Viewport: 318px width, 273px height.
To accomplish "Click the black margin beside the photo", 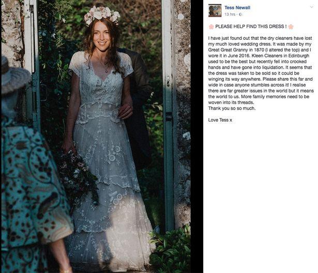I will [196, 136].
